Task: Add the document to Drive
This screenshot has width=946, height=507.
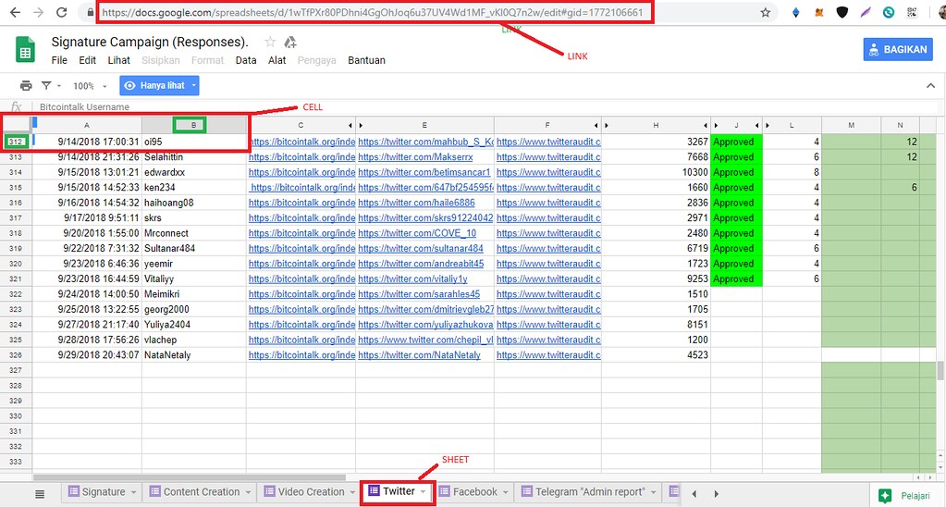Action: pos(290,42)
